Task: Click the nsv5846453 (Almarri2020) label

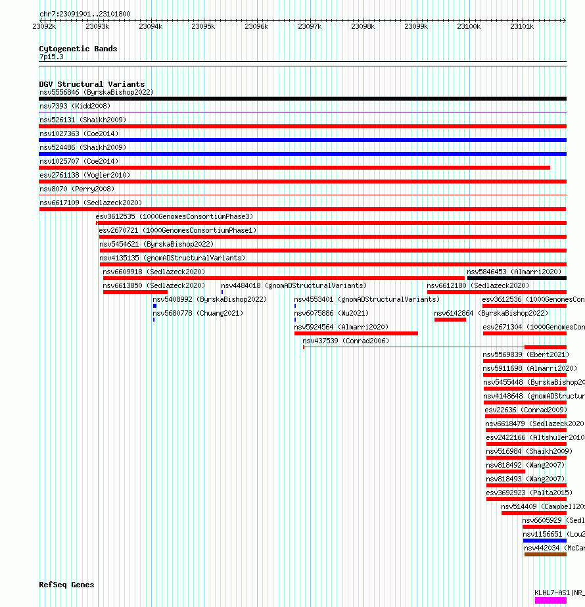Action: point(514,272)
